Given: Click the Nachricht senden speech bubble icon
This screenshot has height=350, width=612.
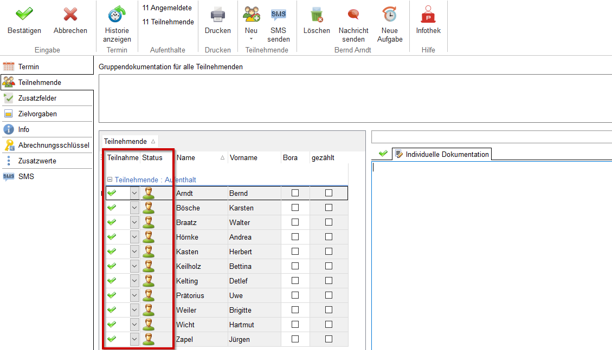Looking at the screenshot, I should tap(353, 14).
